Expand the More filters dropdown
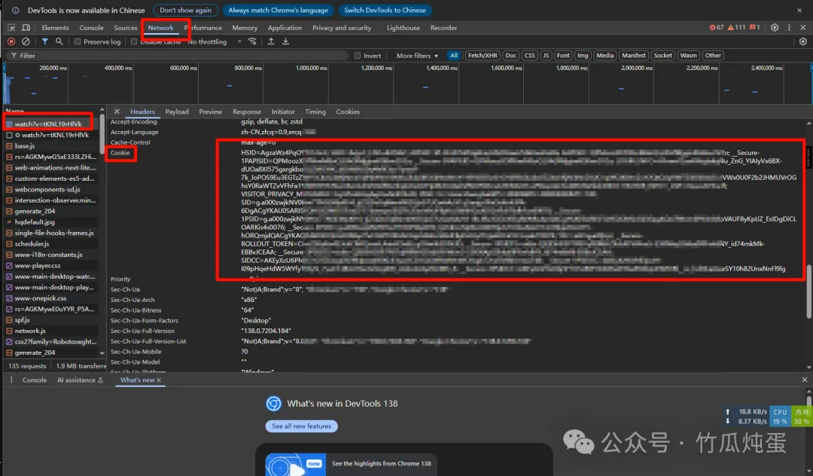Image resolution: width=813 pixels, height=476 pixels. click(x=417, y=56)
